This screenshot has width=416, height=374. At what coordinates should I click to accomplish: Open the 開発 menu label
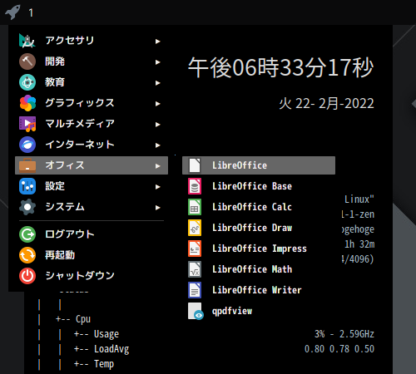click(x=55, y=62)
